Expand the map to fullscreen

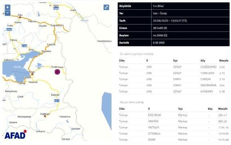pyautogui.click(x=106, y=7)
